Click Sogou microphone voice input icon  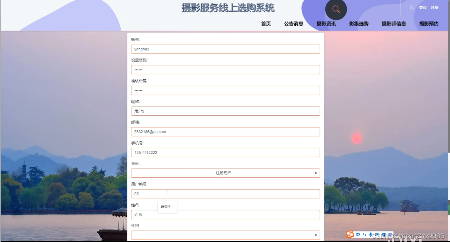point(370,235)
